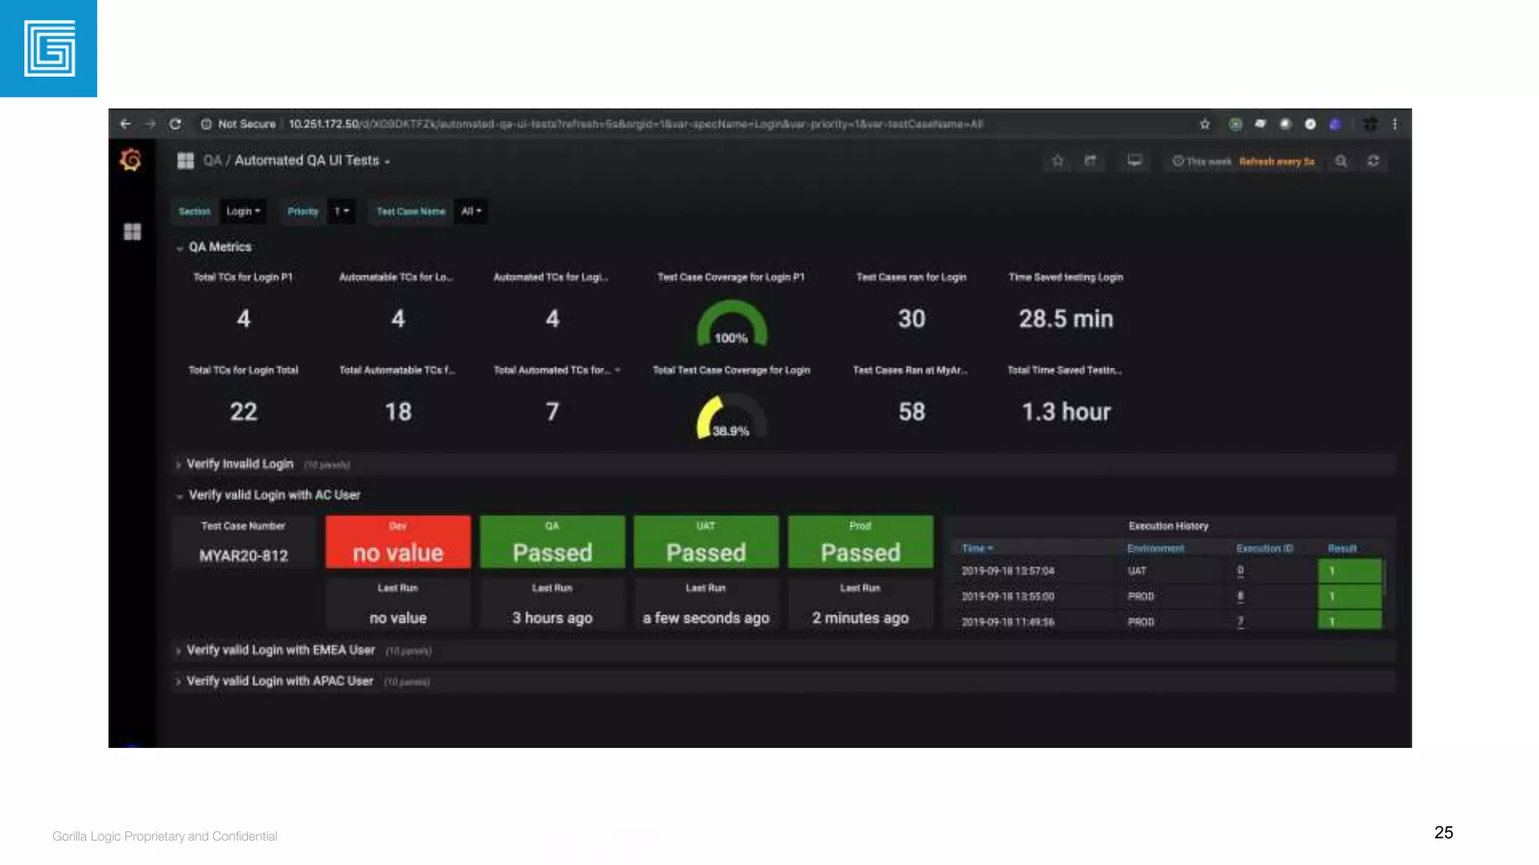Open the Priority variable dropdown
This screenshot has width=1539, height=865.
point(341,212)
